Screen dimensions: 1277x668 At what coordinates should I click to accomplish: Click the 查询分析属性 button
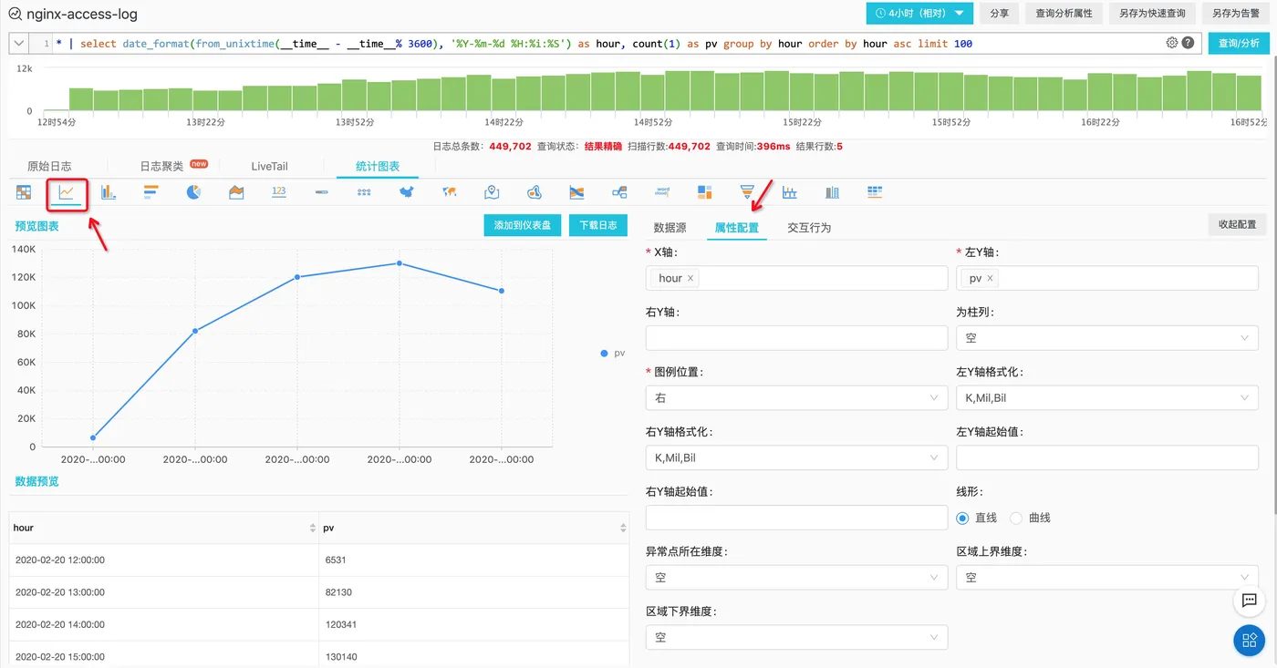pos(1064,14)
